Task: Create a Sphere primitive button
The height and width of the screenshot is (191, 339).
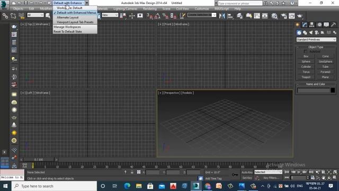Action: click(x=306, y=62)
